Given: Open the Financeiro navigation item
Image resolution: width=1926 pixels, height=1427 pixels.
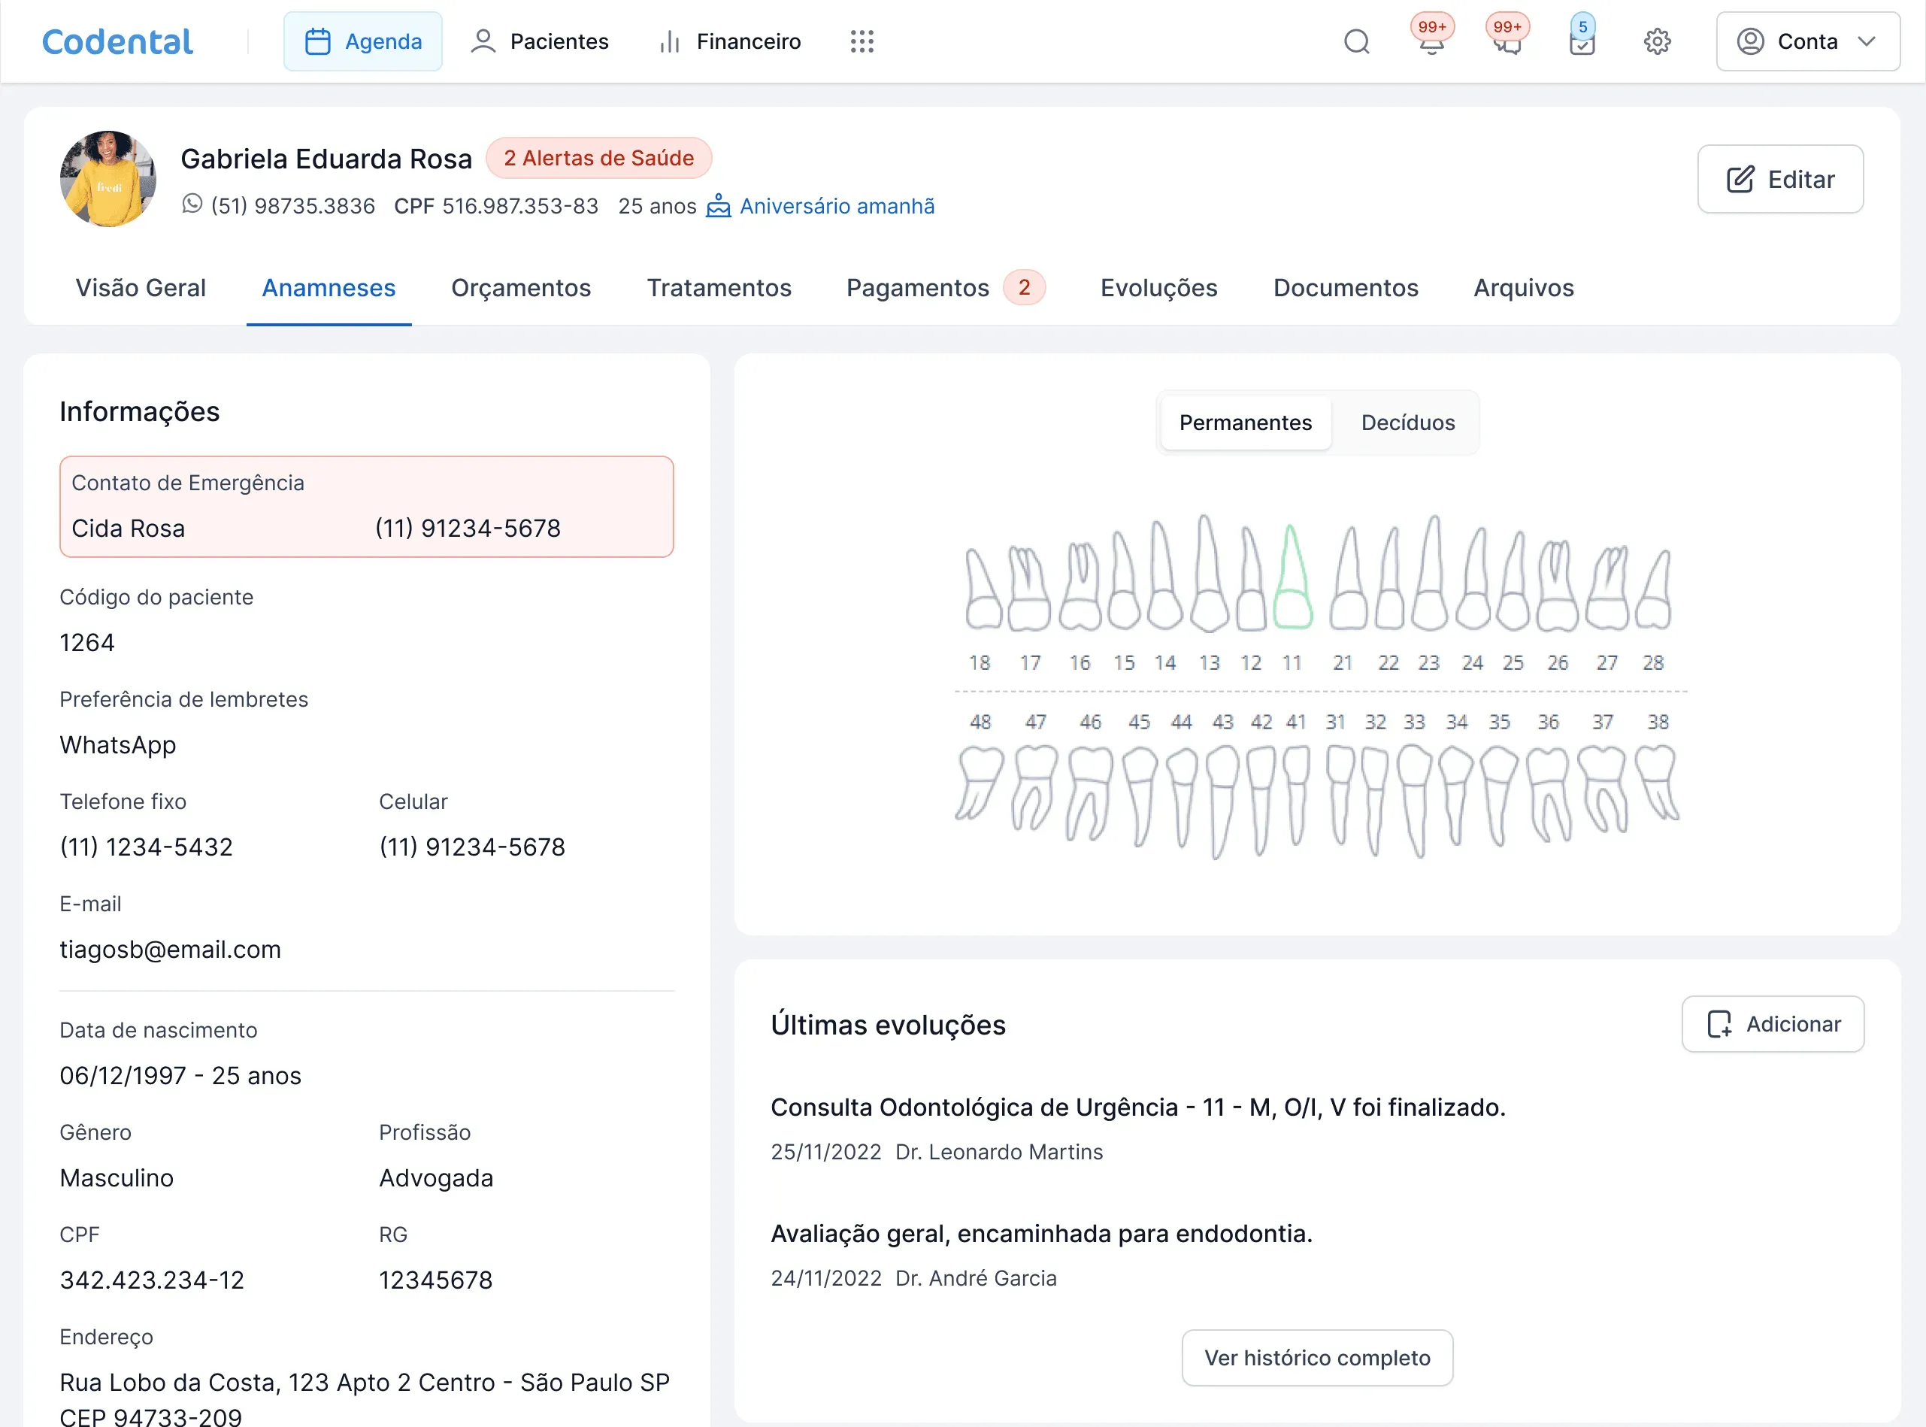Looking at the screenshot, I should tap(730, 41).
